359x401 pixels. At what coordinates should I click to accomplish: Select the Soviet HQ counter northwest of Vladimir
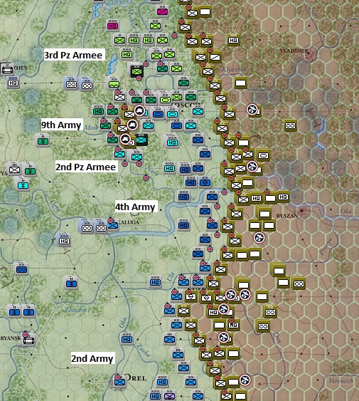tap(233, 40)
